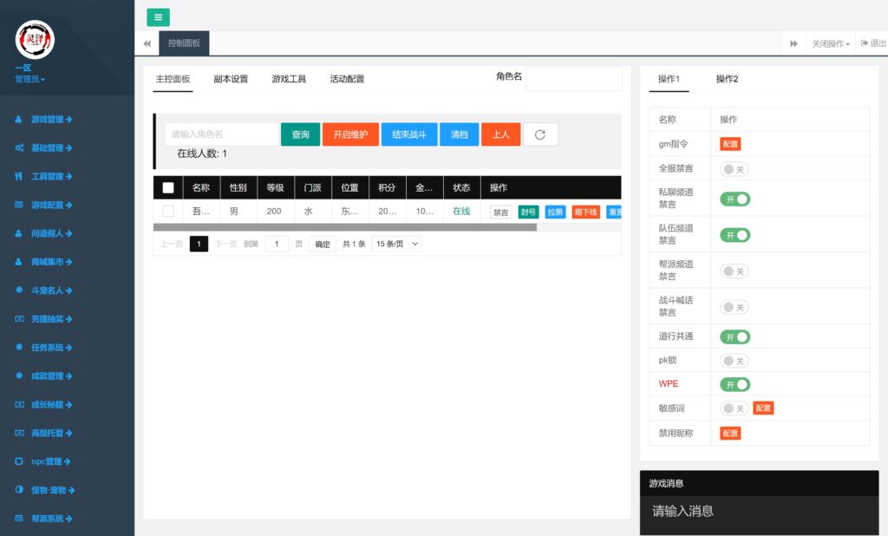Click the 封号 button for the player
The image size is (888, 536).
click(x=529, y=211)
